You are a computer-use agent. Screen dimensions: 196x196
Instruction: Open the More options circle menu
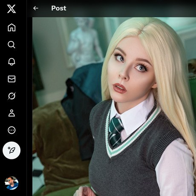(12, 130)
